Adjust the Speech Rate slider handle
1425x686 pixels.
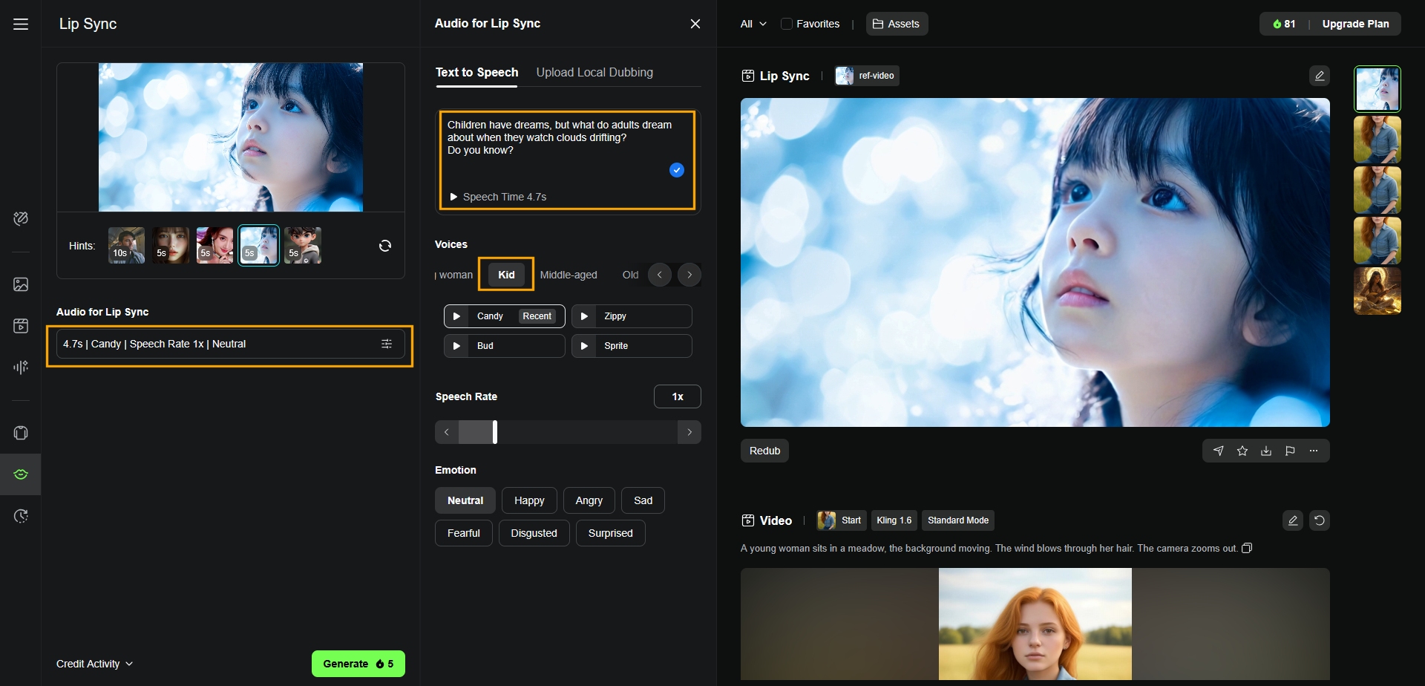point(495,432)
